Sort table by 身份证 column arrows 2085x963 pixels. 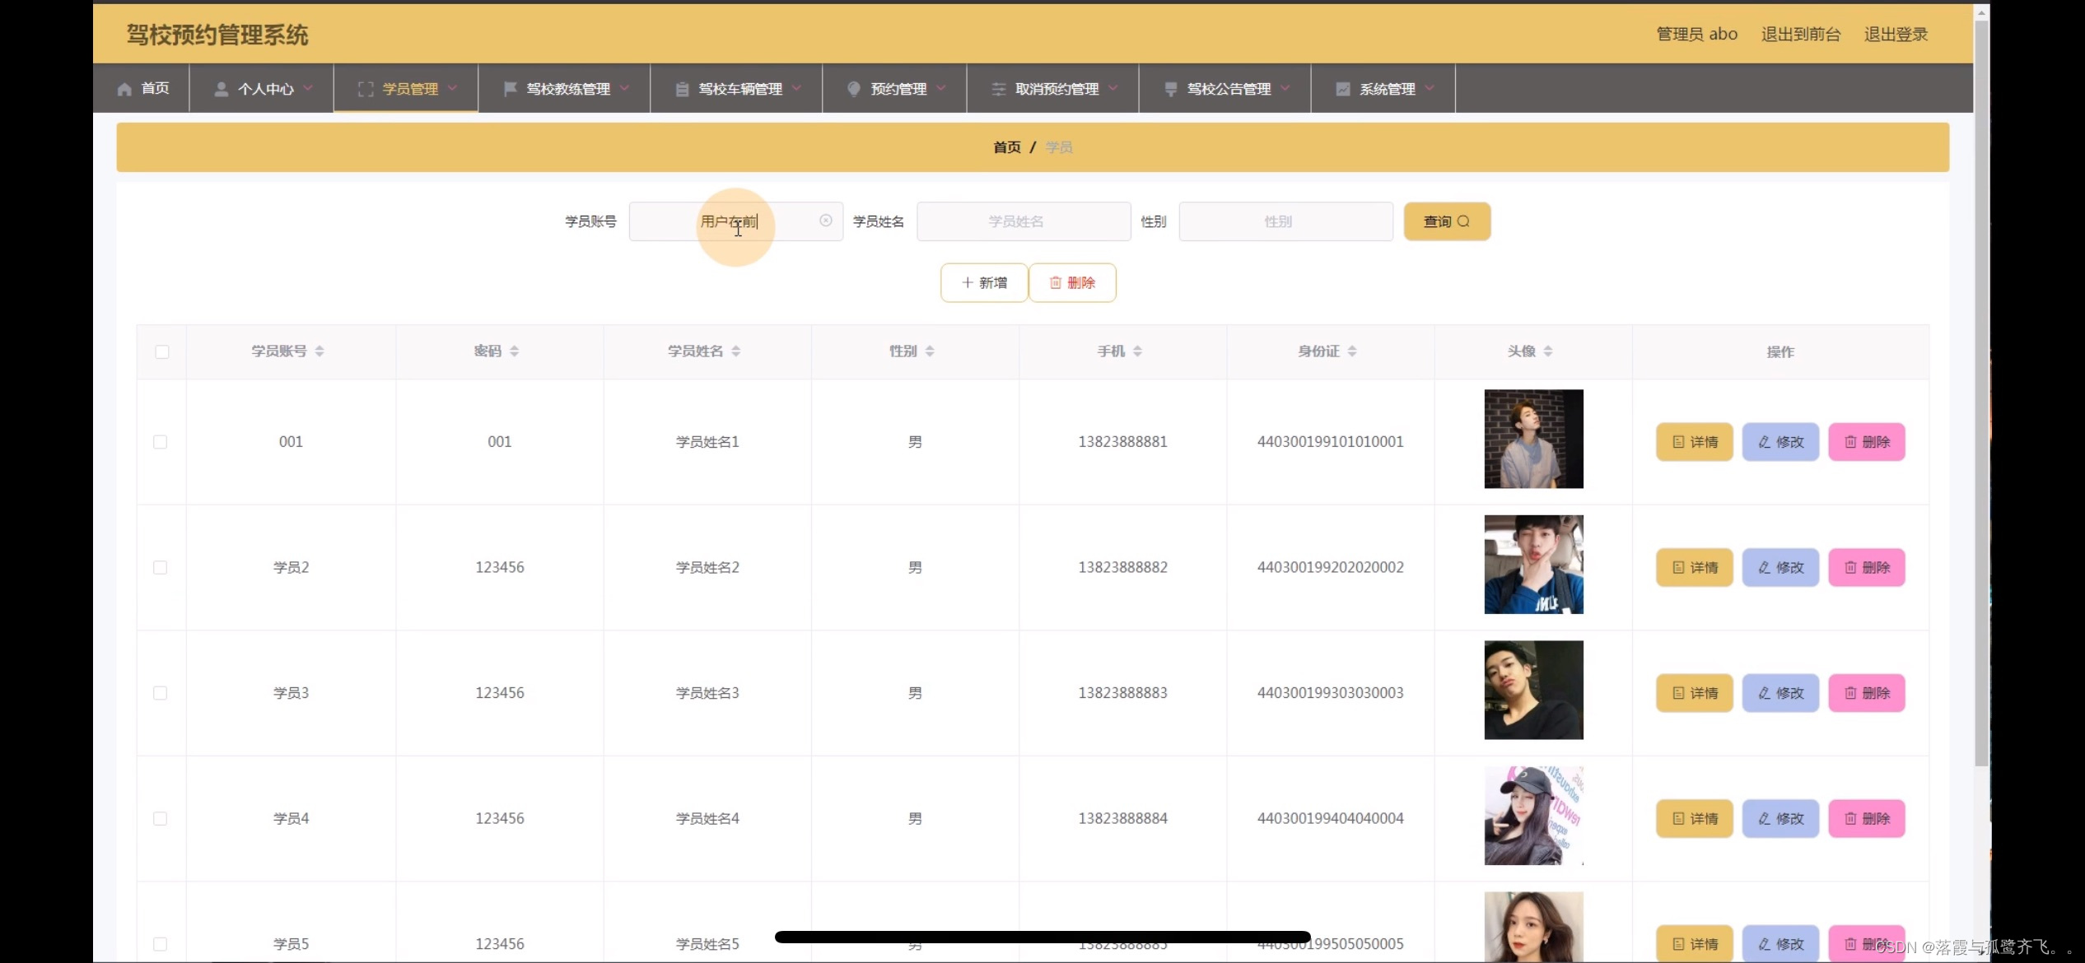coord(1352,351)
